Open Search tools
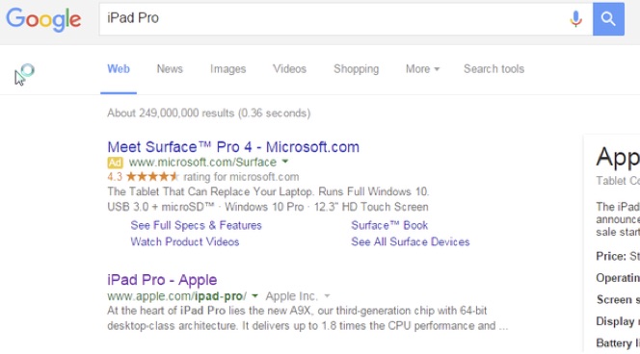This screenshot has width=640, height=354. click(x=493, y=69)
